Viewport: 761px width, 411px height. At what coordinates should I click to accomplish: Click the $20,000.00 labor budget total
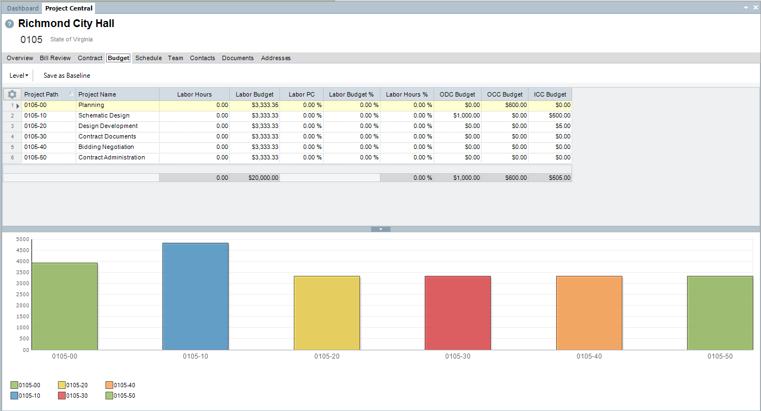coord(255,178)
